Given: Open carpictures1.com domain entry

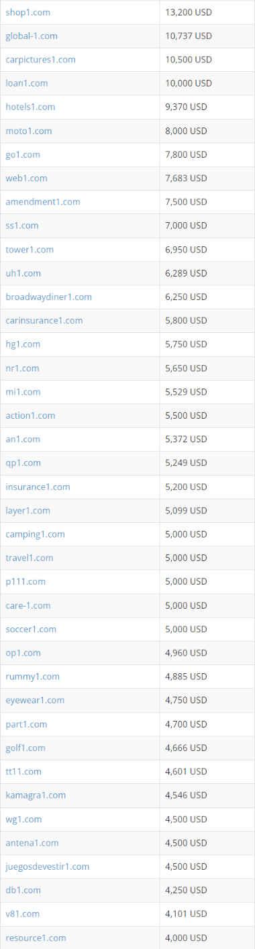Looking at the screenshot, I should [40, 60].
